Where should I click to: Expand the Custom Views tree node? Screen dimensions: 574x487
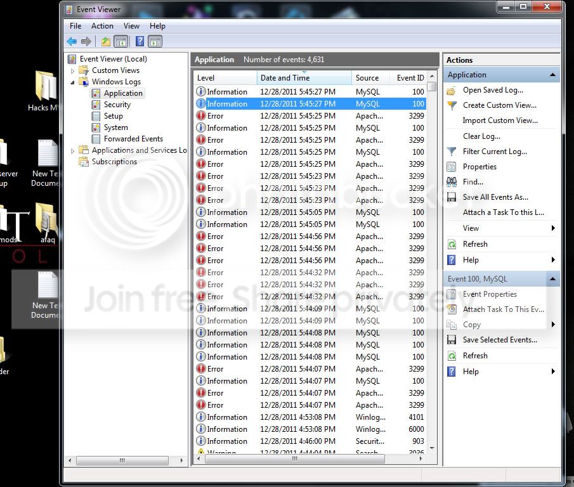pyautogui.click(x=72, y=70)
